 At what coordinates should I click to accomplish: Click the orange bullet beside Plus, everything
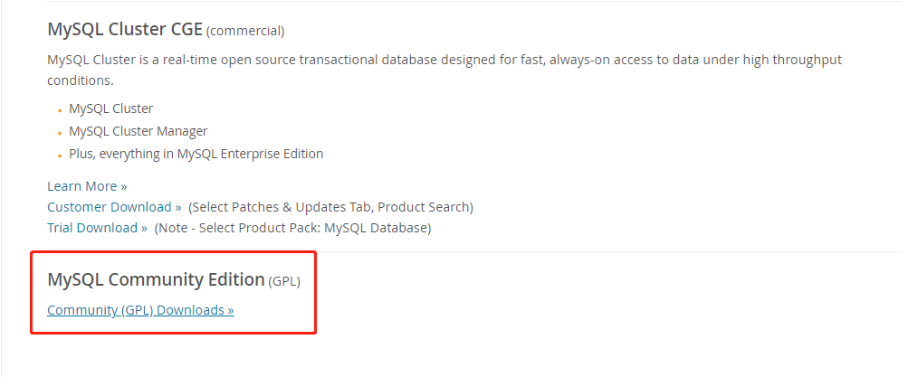pyautogui.click(x=60, y=155)
